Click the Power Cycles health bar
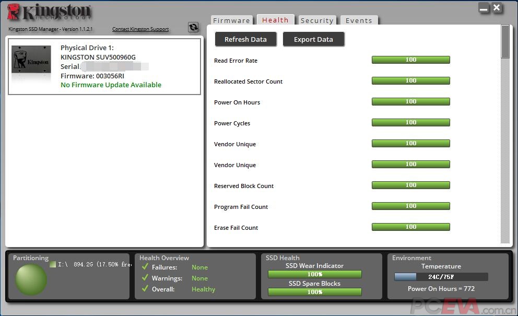 click(x=410, y=122)
